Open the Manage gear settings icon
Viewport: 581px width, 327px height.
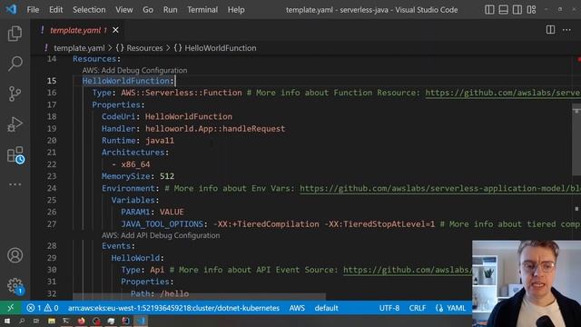pyautogui.click(x=15, y=286)
